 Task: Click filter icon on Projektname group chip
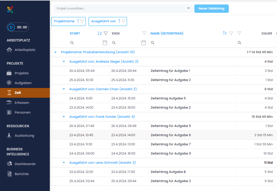pos(82,21)
